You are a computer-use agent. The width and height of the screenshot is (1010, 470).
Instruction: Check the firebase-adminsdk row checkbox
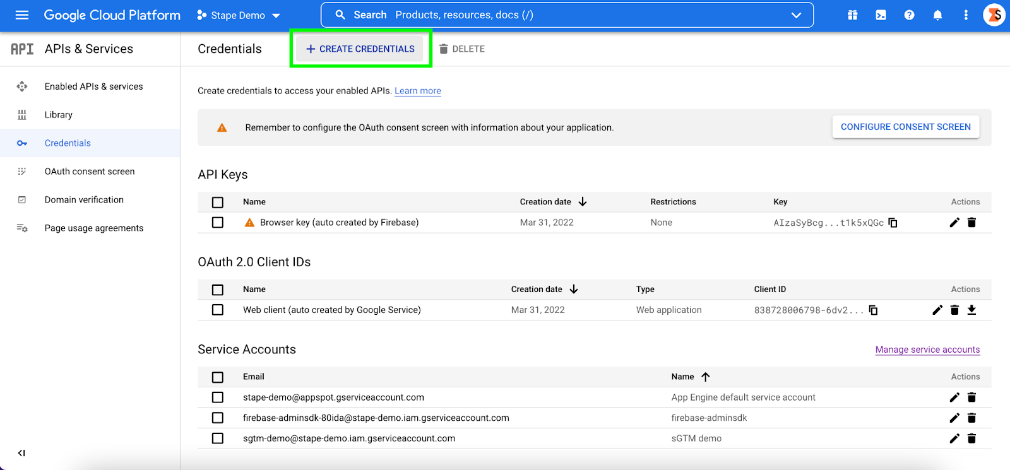[x=218, y=418]
